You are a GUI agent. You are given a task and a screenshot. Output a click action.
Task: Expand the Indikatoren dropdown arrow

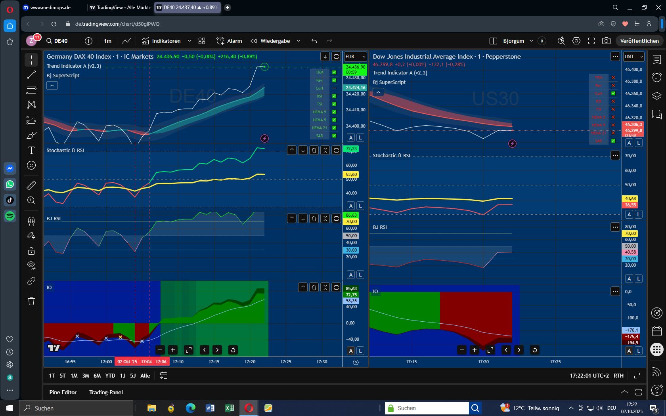189,41
